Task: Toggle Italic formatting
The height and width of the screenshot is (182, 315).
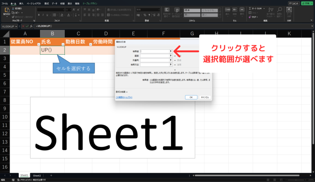Action: pyautogui.click(x=43, y=15)
